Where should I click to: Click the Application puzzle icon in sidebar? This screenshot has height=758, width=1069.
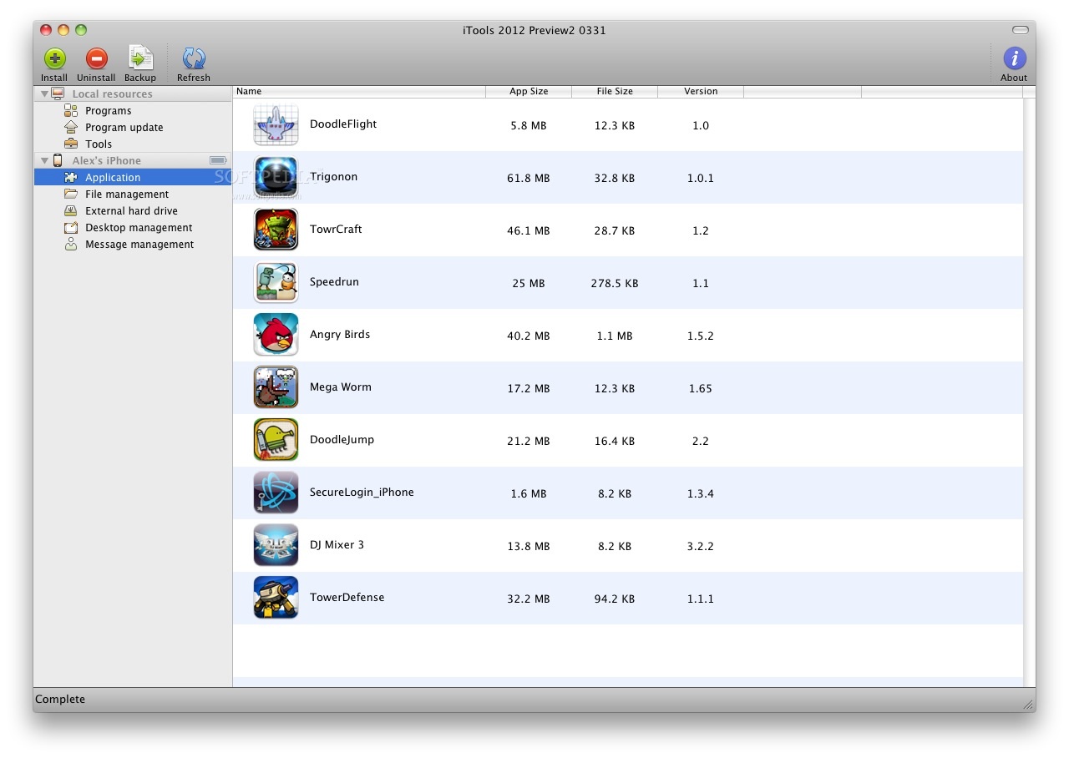coord(71,177)
